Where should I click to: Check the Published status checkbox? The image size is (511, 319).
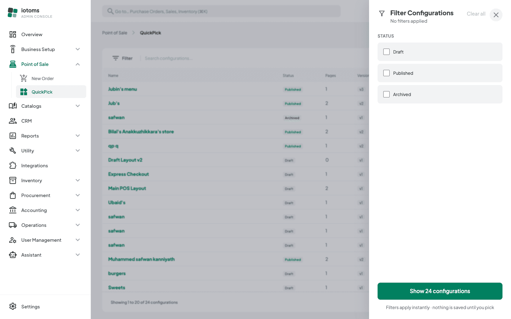point(386,73)
